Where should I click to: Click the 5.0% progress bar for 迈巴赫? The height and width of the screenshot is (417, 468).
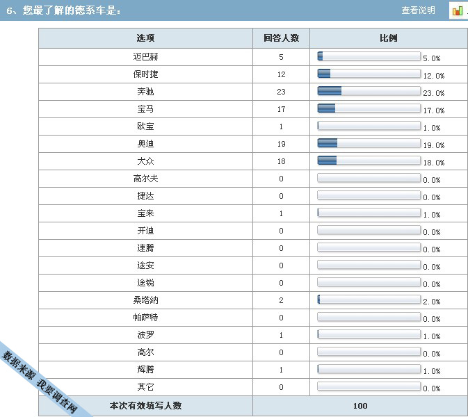[369, 56]
